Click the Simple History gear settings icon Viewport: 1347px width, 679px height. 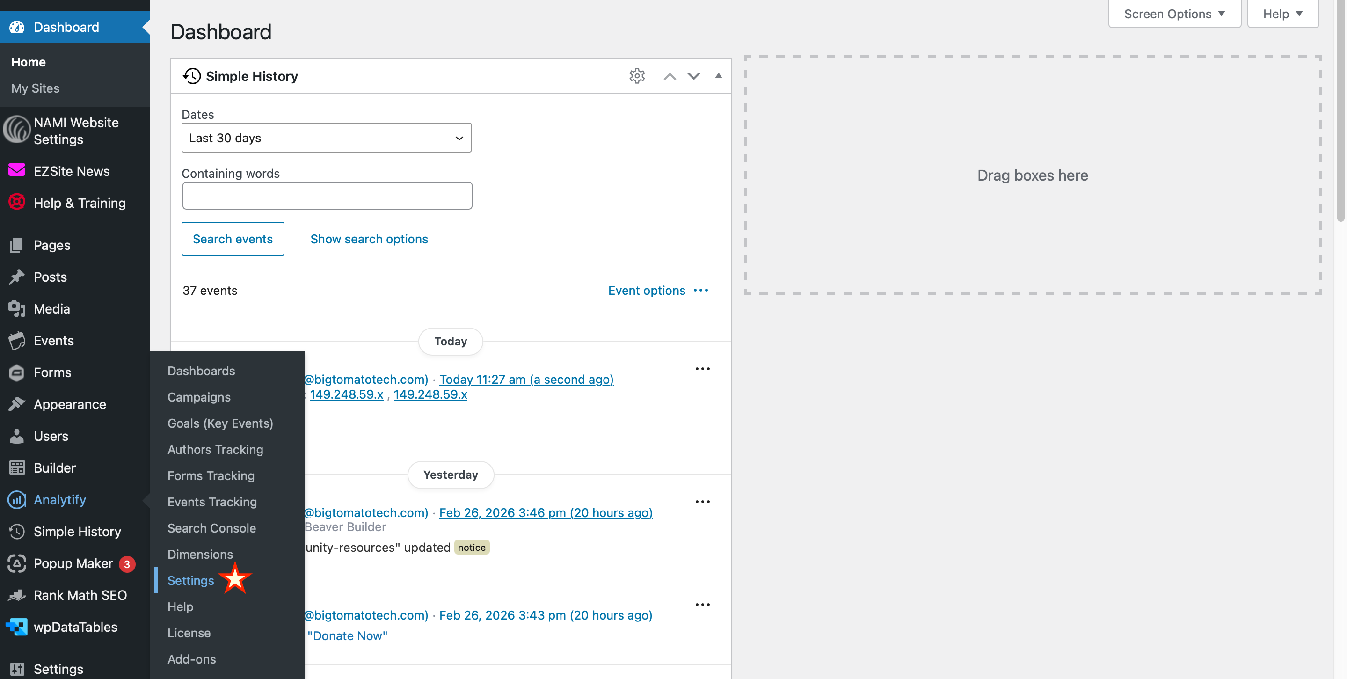pos(636,76)
